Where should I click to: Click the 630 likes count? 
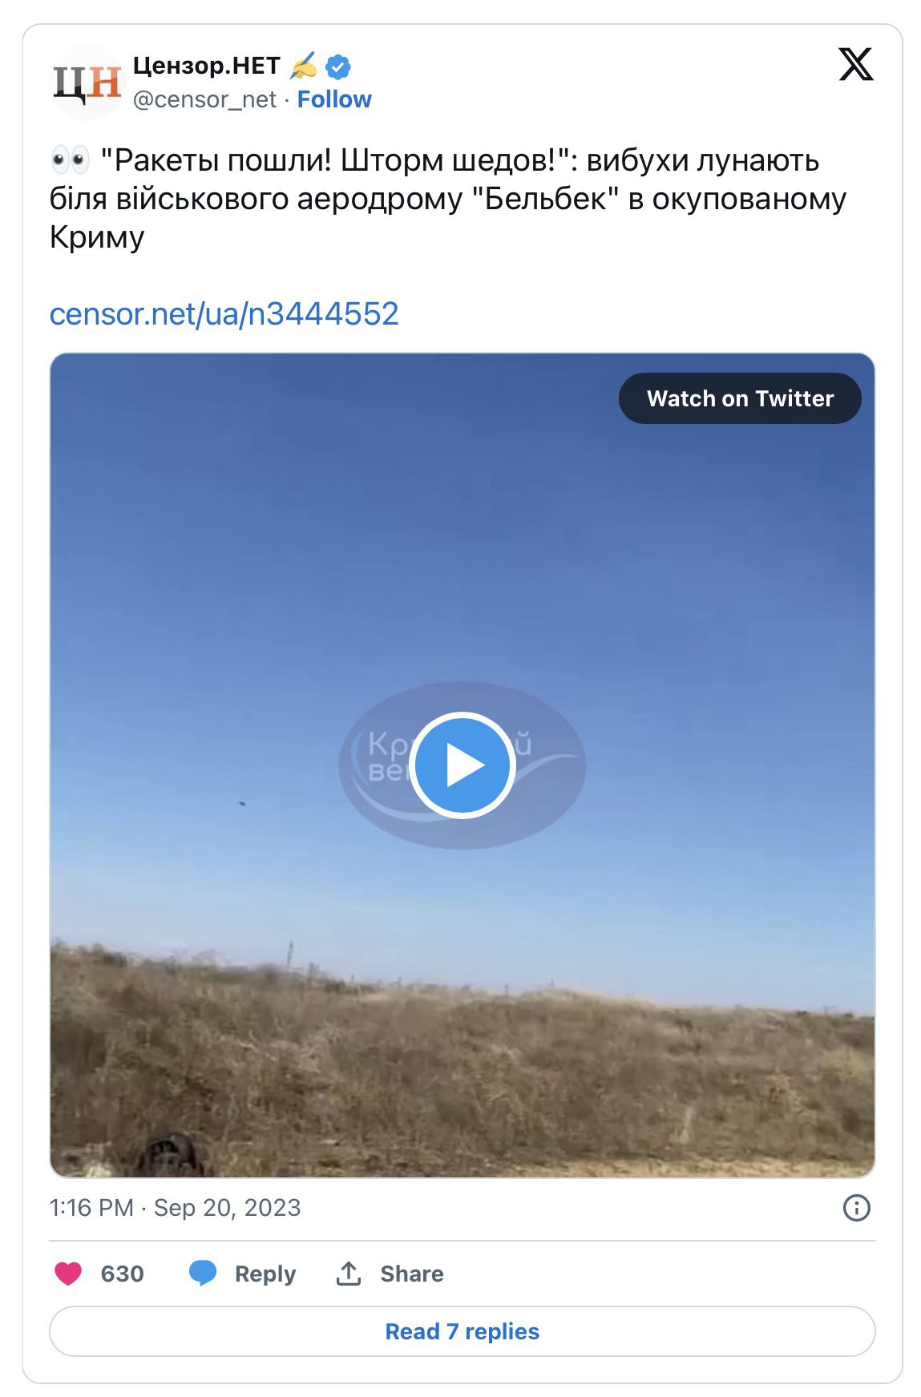coord(122,1274)
